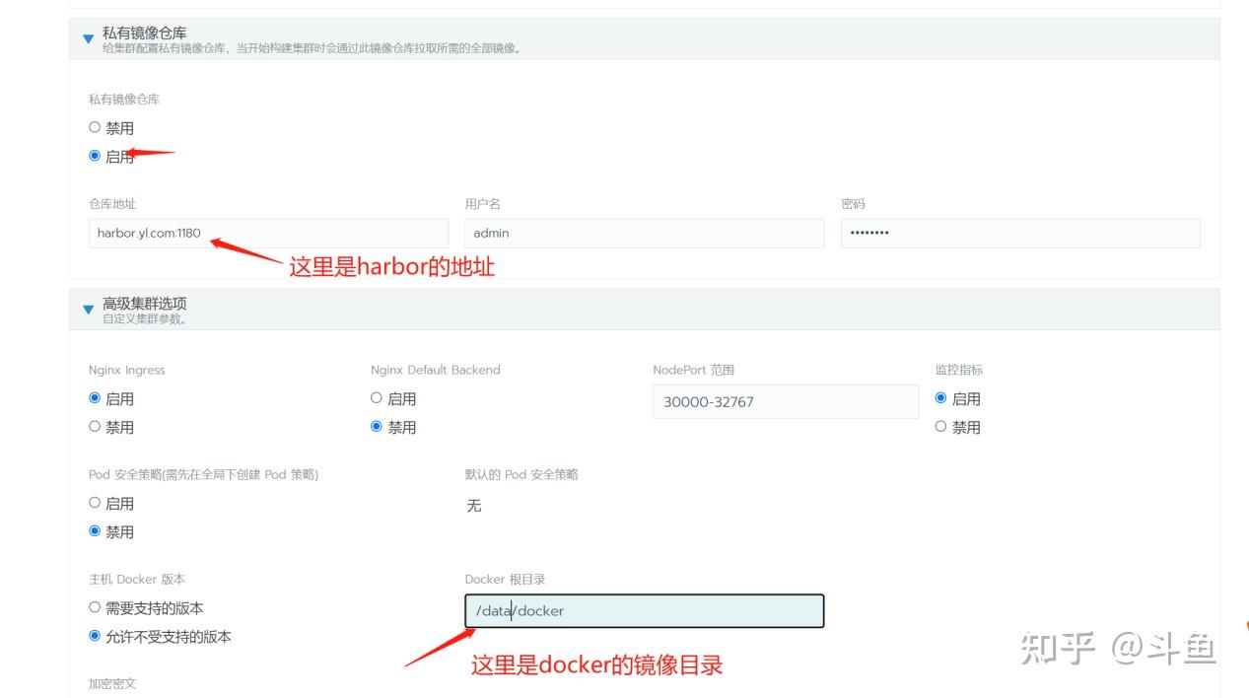Select 禁用 under Nginx Ingress
The image size is (1249, 698).
pos(95,427)
